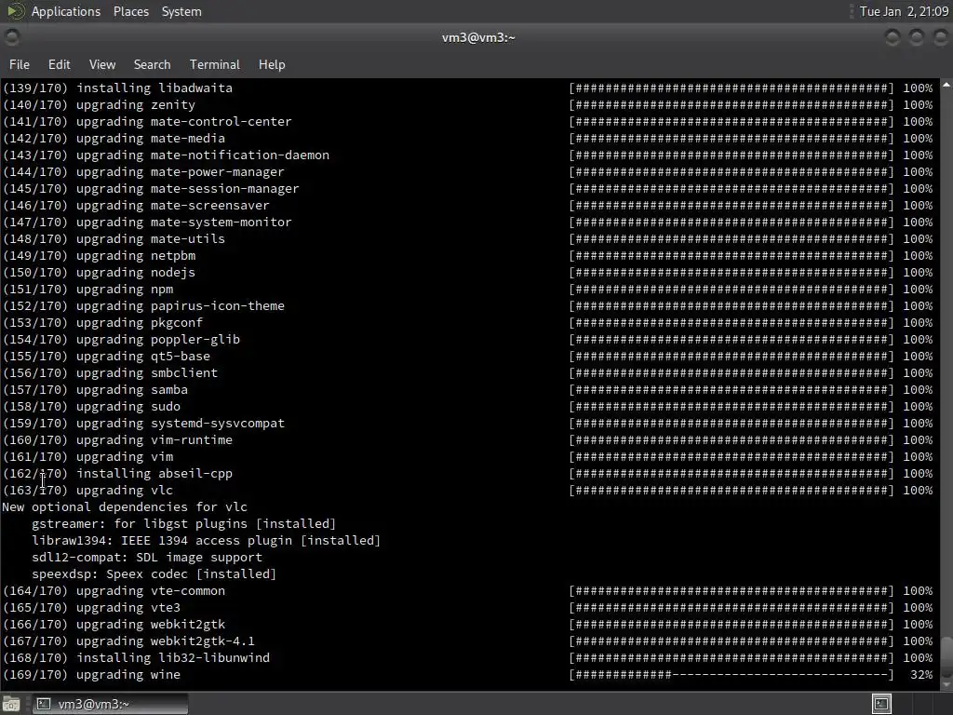Open the View menu in terminal
The image size is (953, 715).
point(102,64)
